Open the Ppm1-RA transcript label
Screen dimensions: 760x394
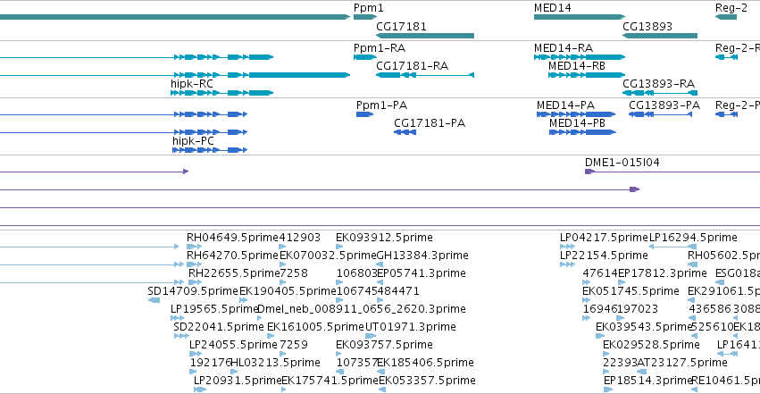point(380,48)
